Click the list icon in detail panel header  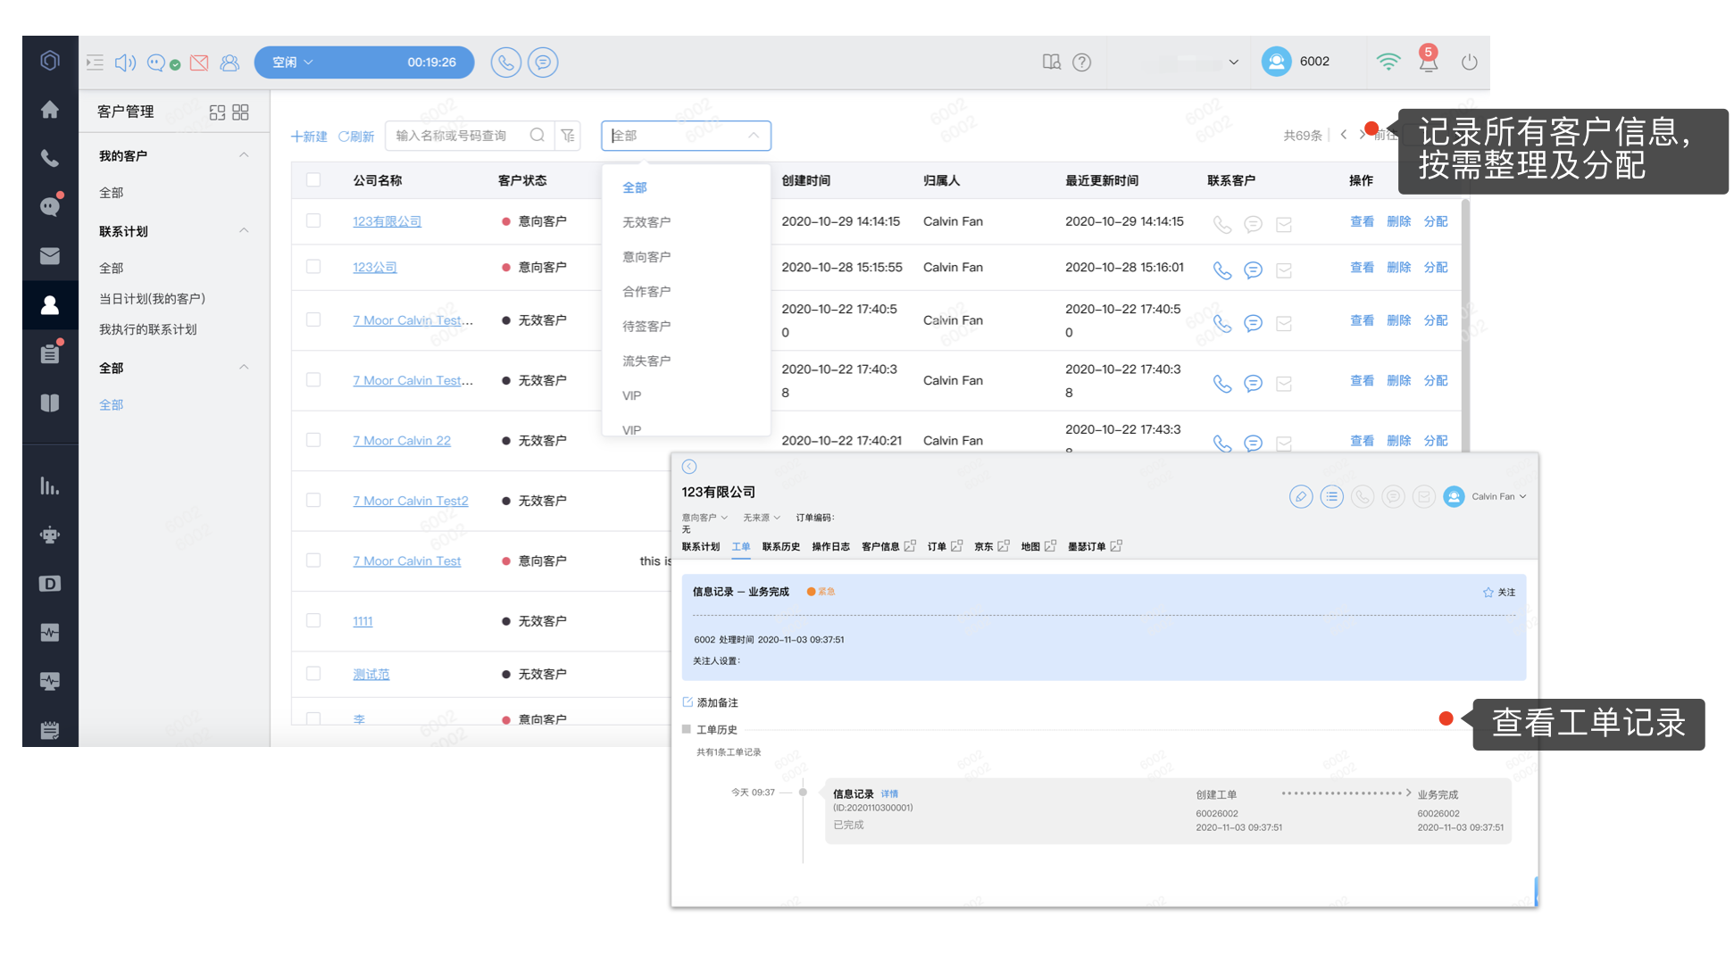tap(1331, 496)
